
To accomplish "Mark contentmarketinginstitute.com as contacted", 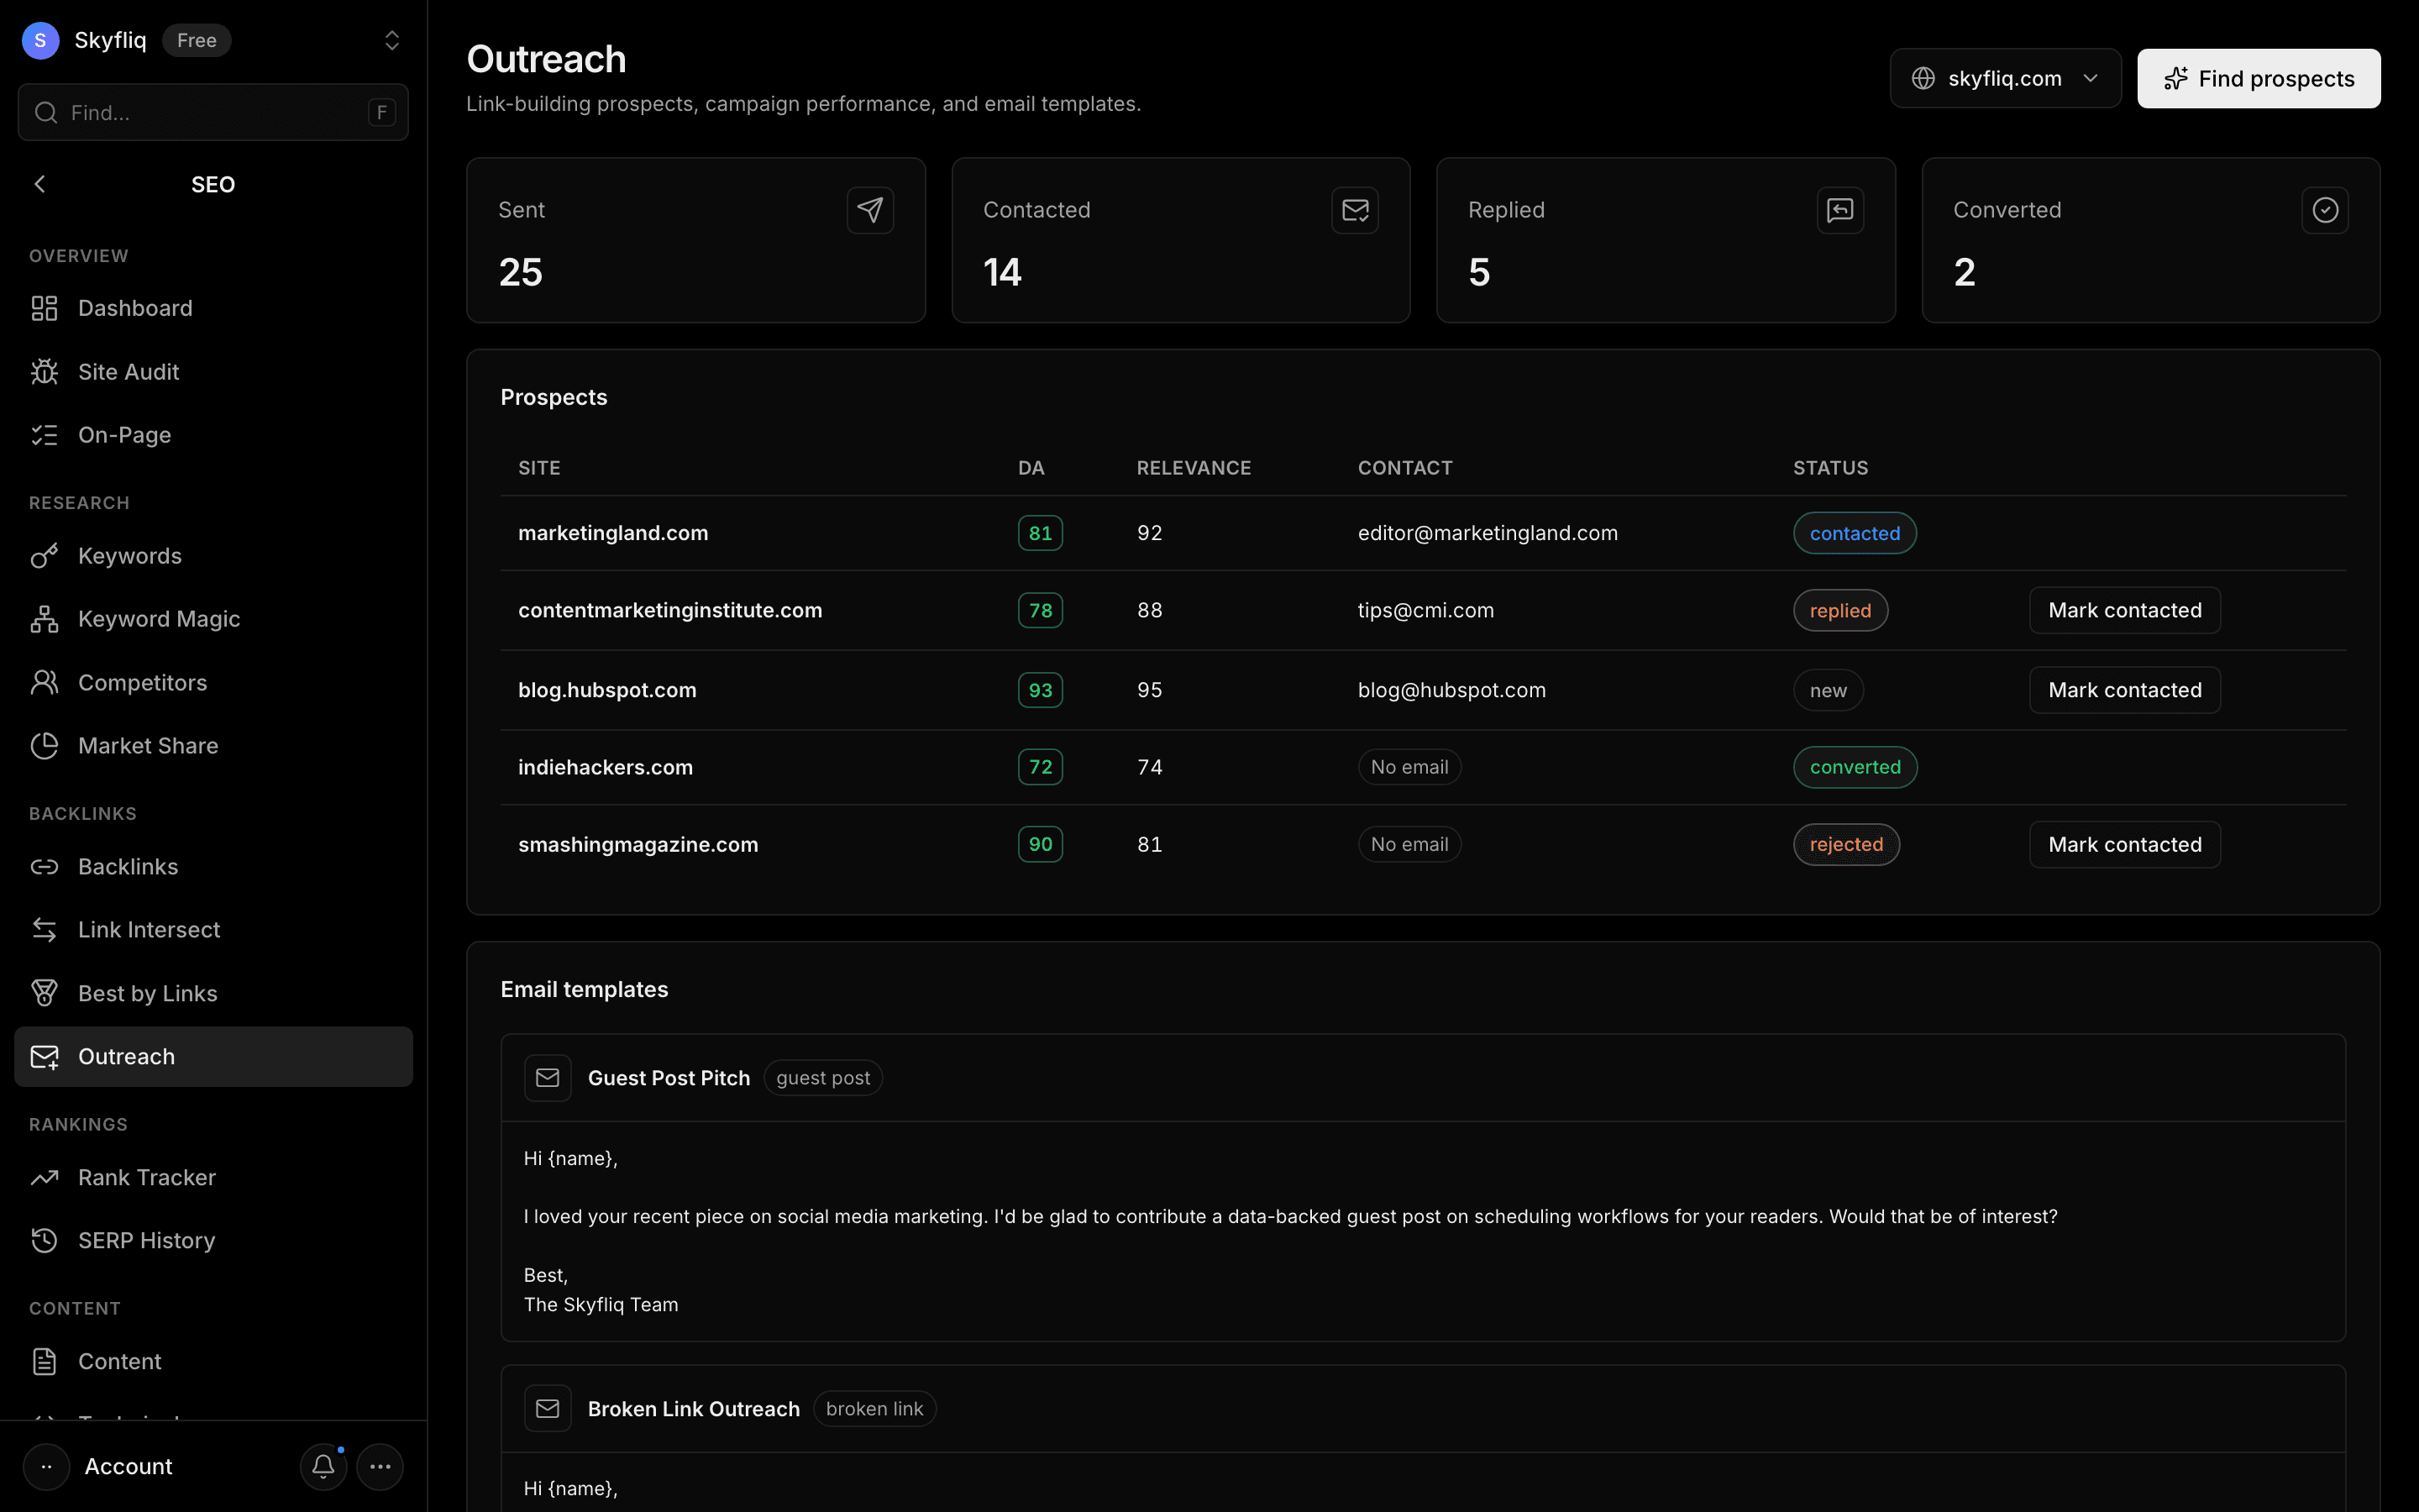I will (x=2124, y=610).
